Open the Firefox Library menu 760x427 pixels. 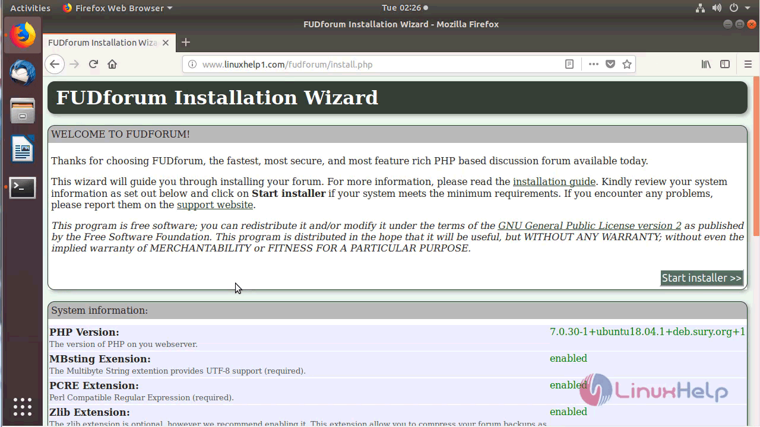(706, 64)
